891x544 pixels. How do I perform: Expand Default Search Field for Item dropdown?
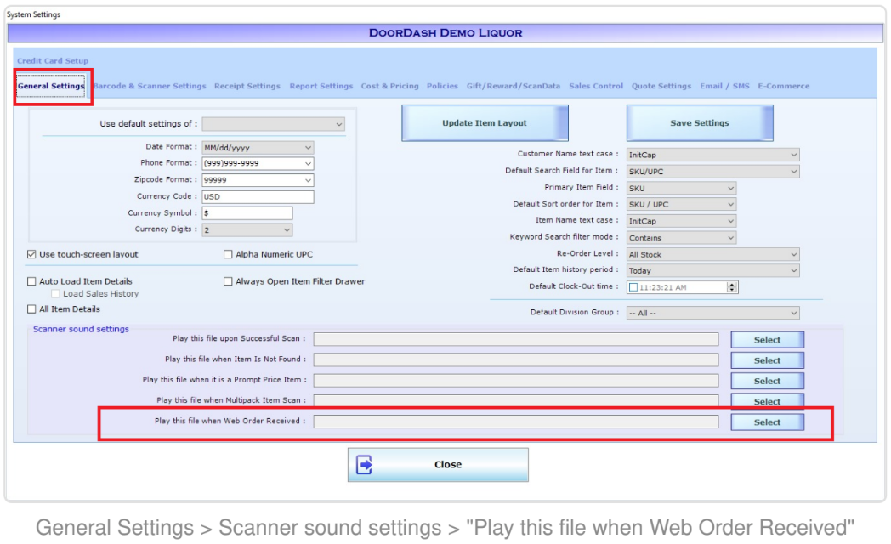[712, 171]
